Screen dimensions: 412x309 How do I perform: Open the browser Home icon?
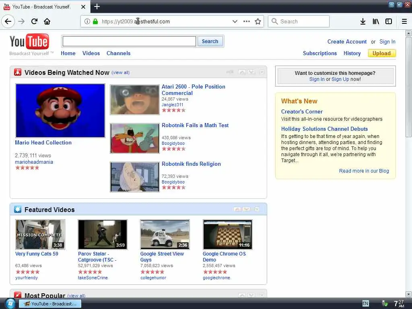[x=47, y=21]
